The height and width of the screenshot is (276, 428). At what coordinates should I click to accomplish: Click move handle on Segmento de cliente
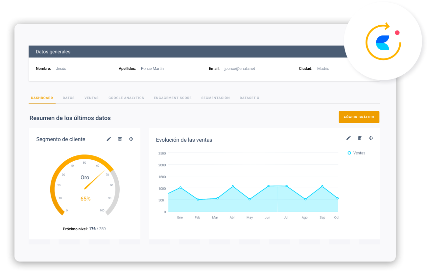(x=131, y=139)
